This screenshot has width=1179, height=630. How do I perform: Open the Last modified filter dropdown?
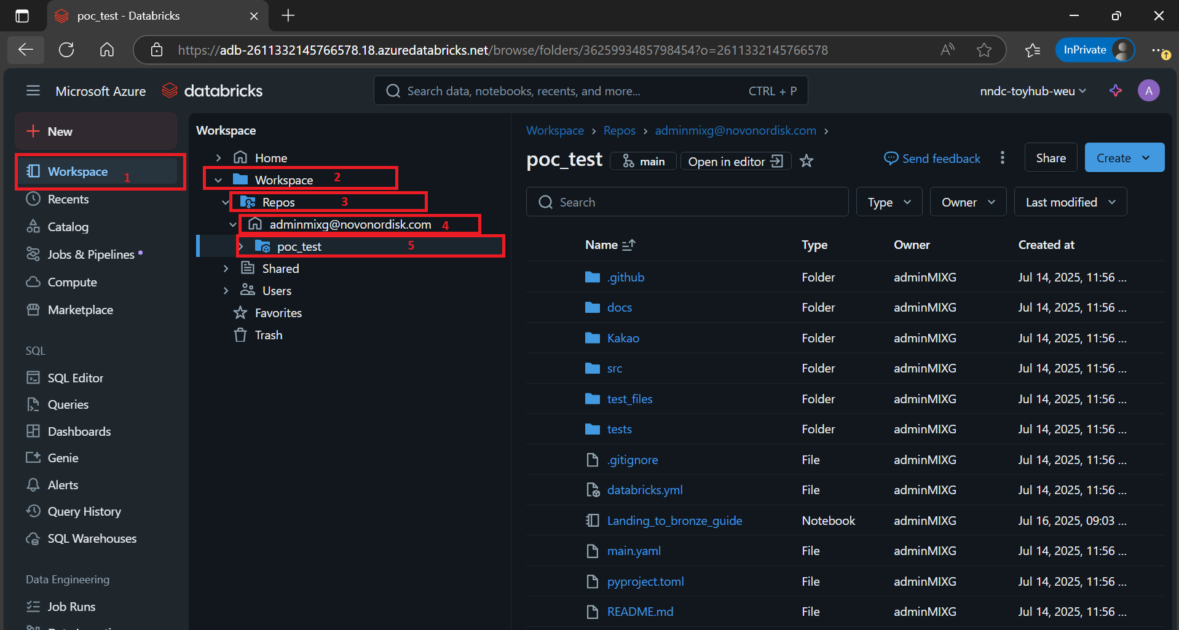pyautogui.click(x=1070, y=202)
